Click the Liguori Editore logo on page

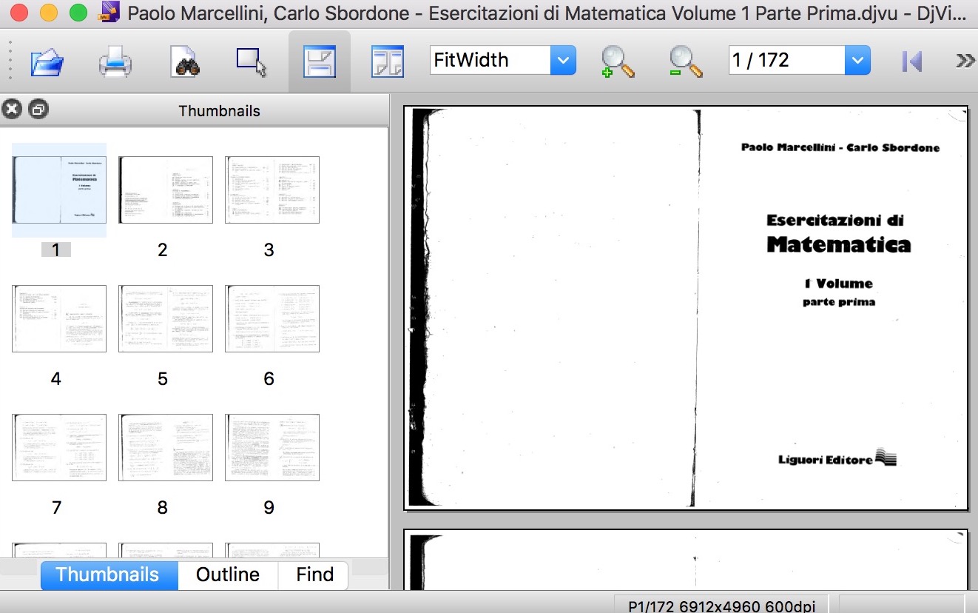coord(837,459)
